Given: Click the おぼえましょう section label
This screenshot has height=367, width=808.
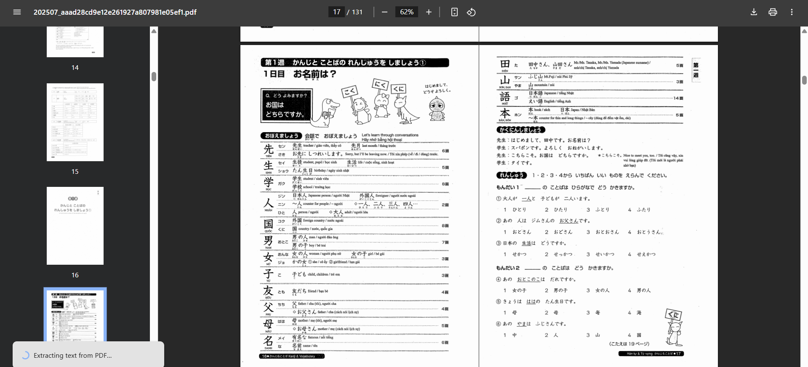Looking at the screenshot, I should click(281, 136).
